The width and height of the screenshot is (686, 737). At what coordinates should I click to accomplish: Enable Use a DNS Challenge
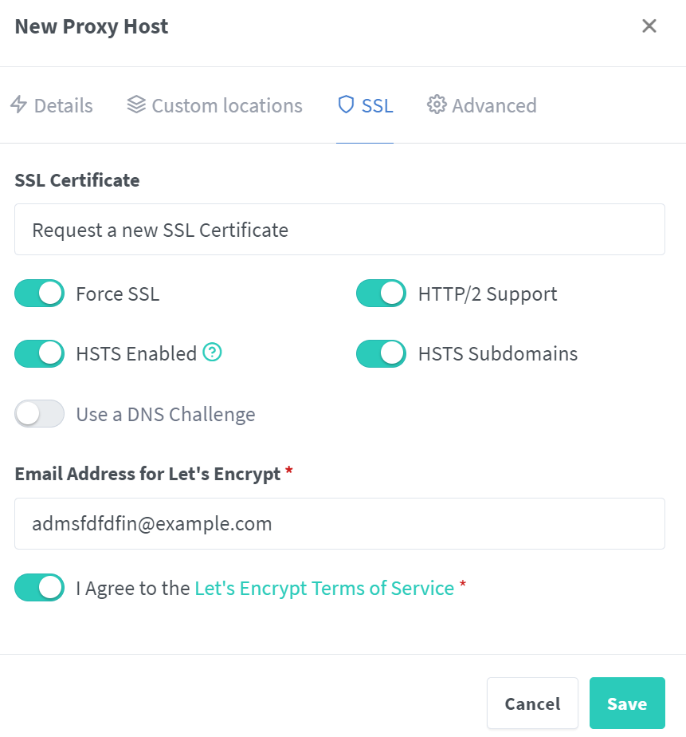[x=40, y=414]
